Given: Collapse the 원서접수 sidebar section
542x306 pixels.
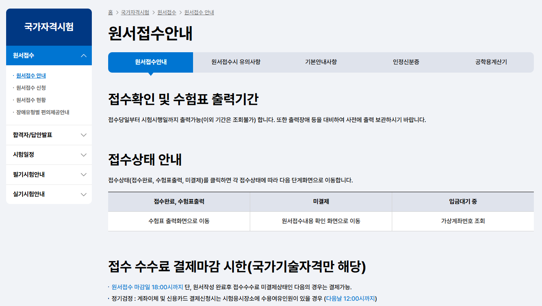Looking at the screenshot, I should click(x=49, y=55).
